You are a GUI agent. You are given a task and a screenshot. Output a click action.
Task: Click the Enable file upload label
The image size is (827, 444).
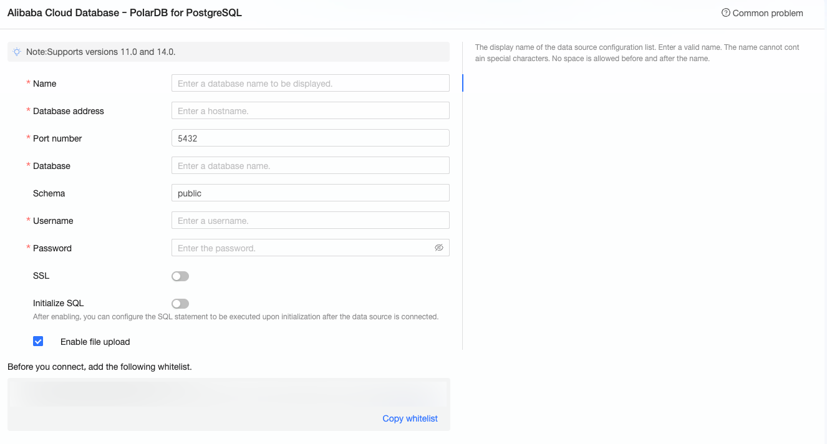95,342
